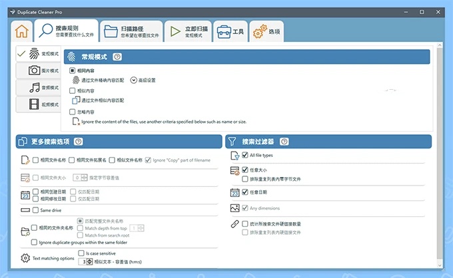Image resolution: width=453 pixels, height=278 pixels.
Task: Click size filter icon beside 任意大小
Action: (x=235, y=171)
